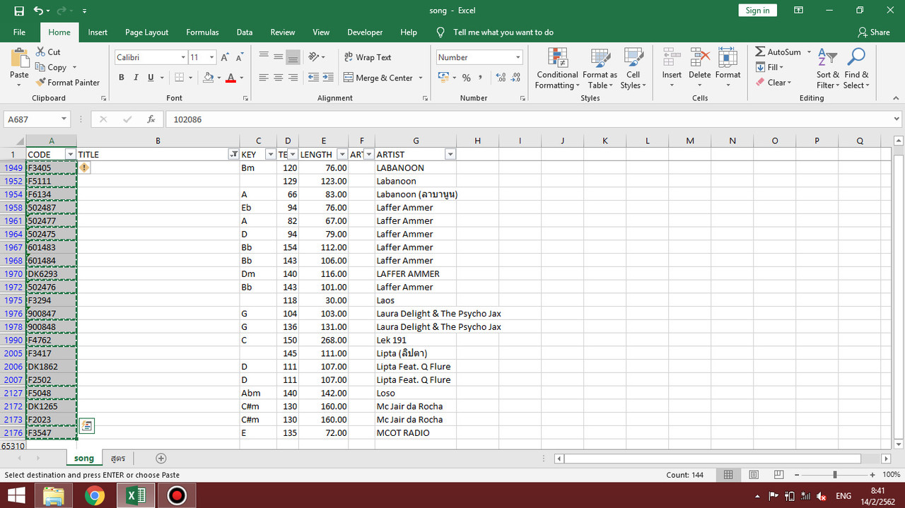This screenshot has width=905, height=508.
Task: Open Conditional Formatting menu
Action: [557, 69]
